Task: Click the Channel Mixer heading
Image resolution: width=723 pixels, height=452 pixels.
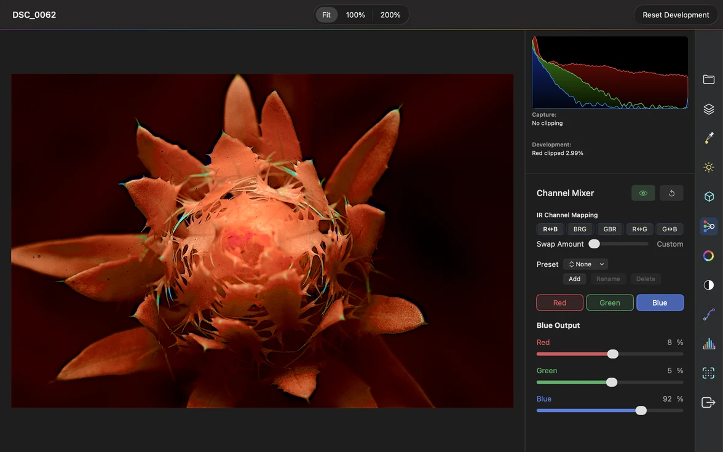Action: 566,193
